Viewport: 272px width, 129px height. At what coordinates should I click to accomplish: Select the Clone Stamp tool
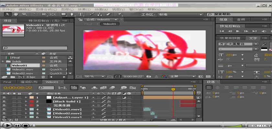point(100,14)
